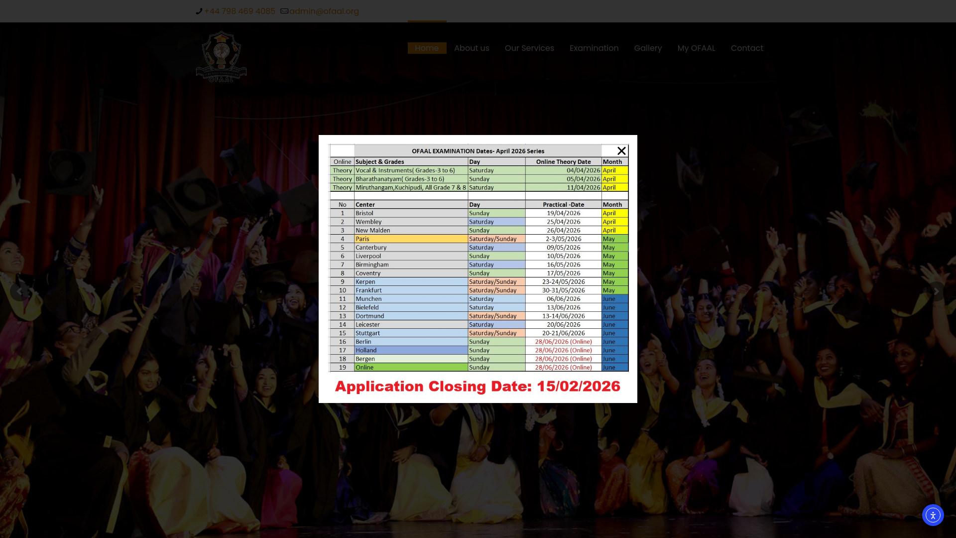The width and height of the screenshot is (956, 538).
Task: Click Berlin's '28/06/2026 (Online)' date
Action: (564, 342)
